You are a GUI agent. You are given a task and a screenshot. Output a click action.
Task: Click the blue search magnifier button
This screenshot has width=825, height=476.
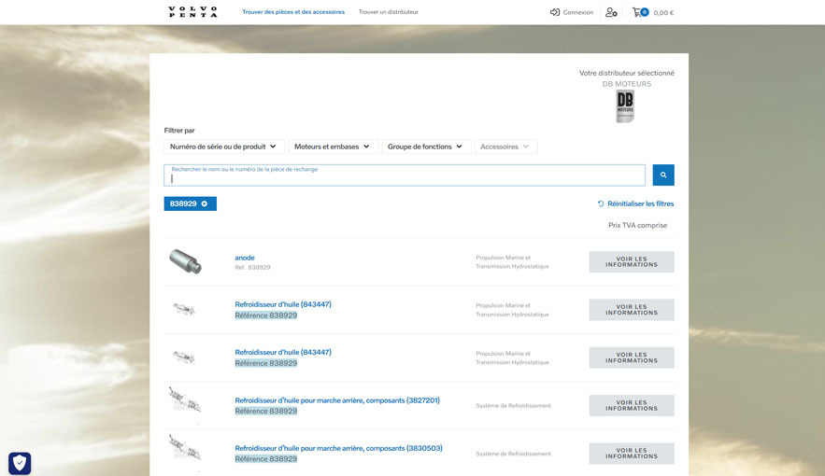(x=662, y=175)
